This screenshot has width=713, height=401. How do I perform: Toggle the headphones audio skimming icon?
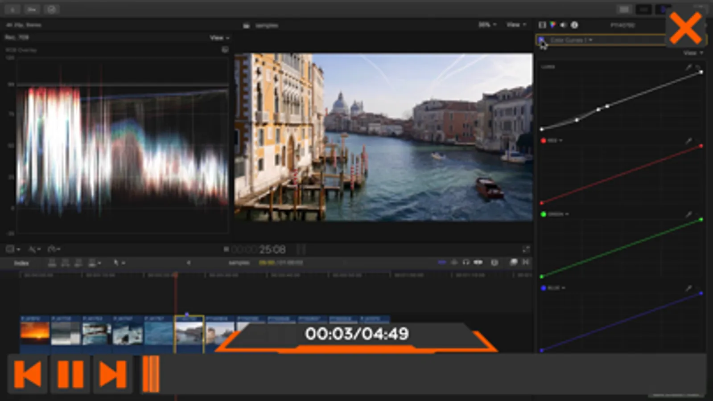[x=466, y=262]
